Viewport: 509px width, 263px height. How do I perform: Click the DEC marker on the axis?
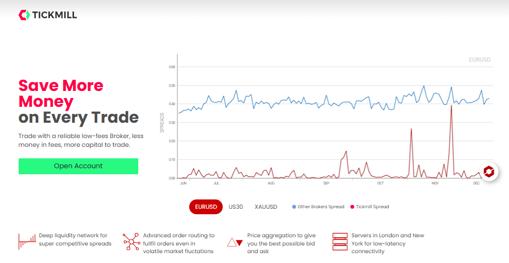(476, 183)
